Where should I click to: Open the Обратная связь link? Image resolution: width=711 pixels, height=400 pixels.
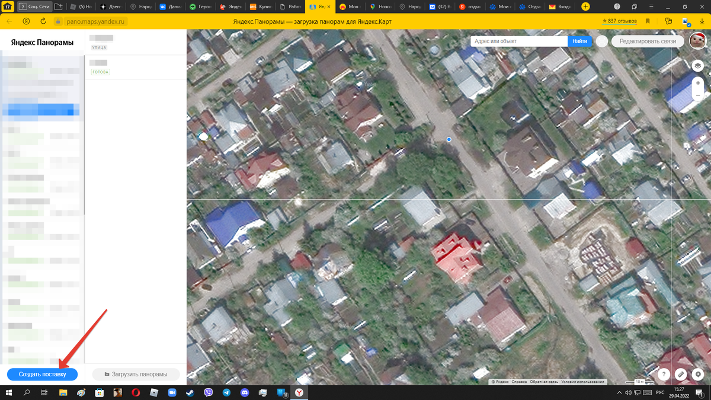point(544,382)
